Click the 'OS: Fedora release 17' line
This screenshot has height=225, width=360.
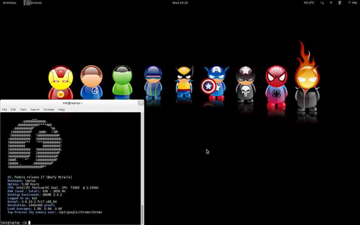pyautogui.click(x=40, y=177)
